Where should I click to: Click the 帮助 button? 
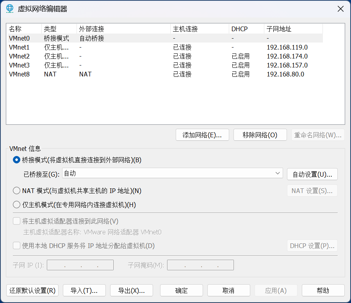tap(323, 291)
